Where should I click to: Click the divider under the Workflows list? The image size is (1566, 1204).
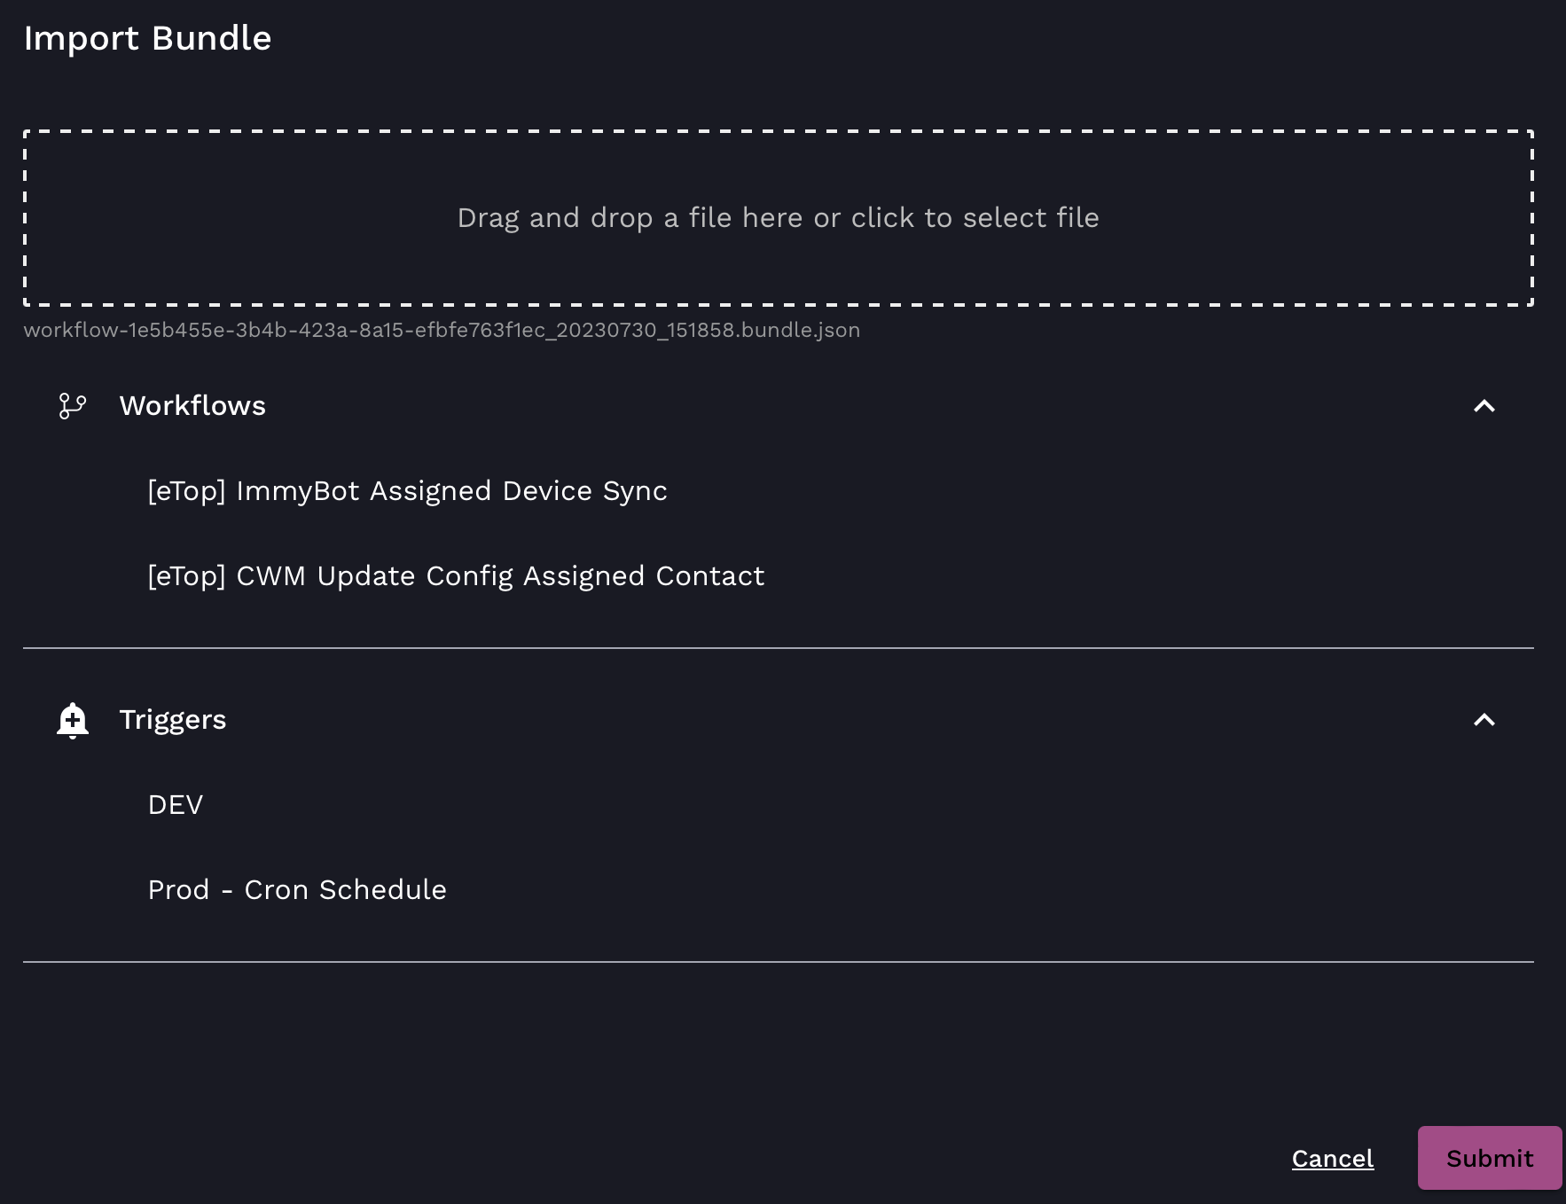click(x=778, y=648)
